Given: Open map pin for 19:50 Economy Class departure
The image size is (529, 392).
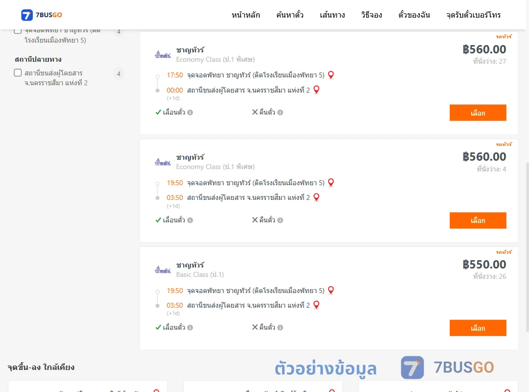Looking at the screenshot, I should coord(331,183).
